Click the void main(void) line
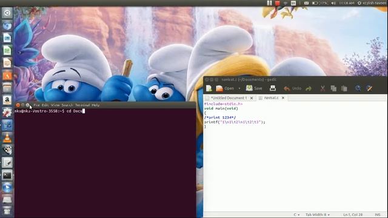Viewport: 388px width, 218px height. (221, 108)
